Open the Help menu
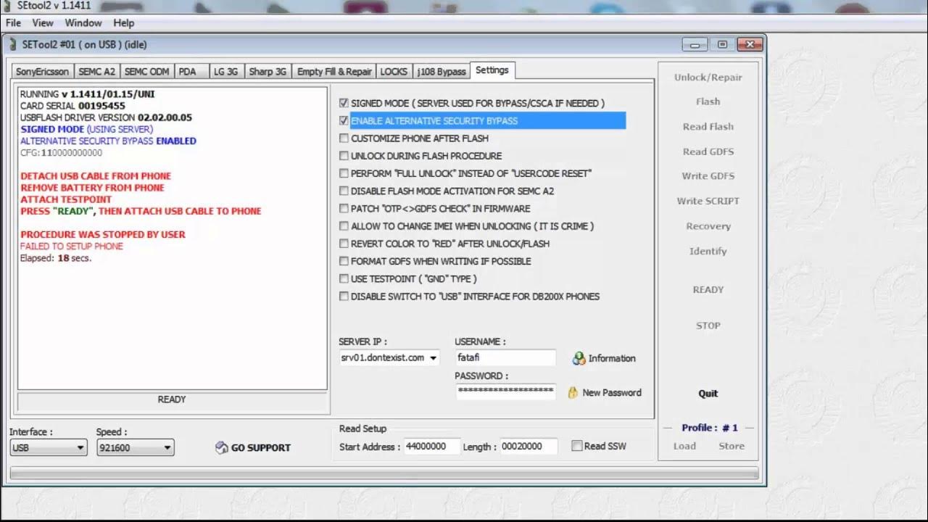 tap(124, 23)
